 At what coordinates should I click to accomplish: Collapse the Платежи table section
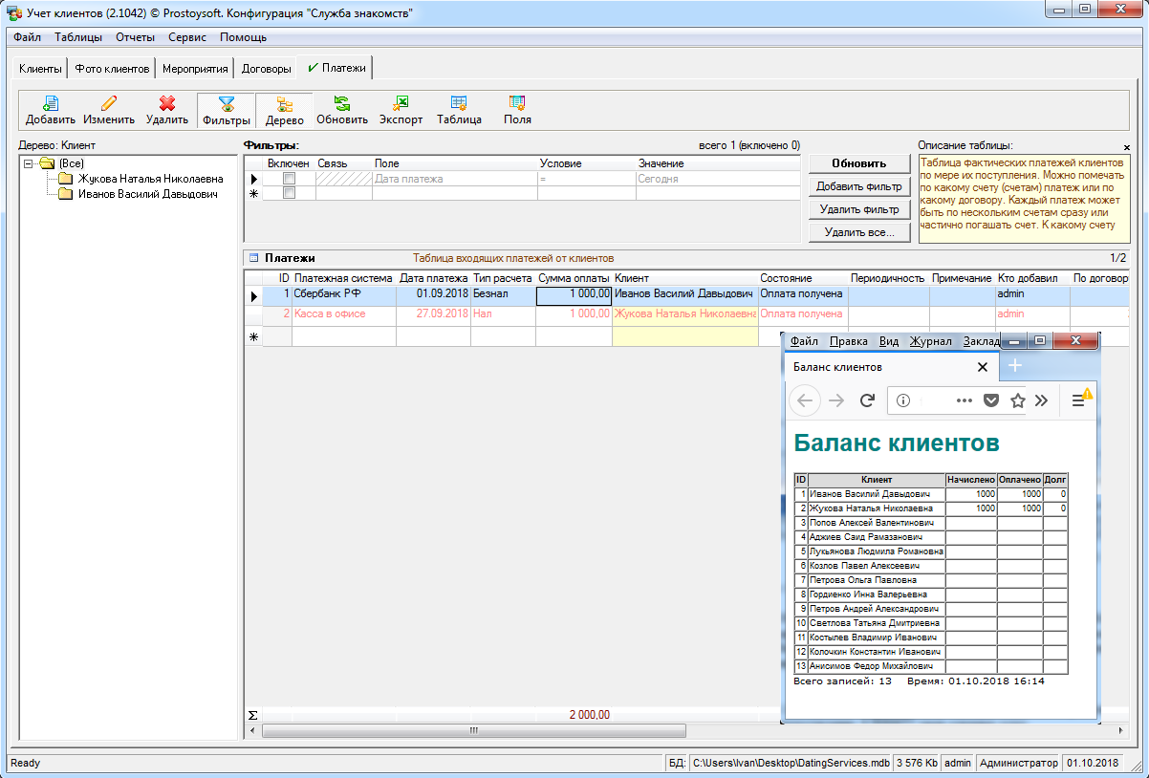pos(253,258)
